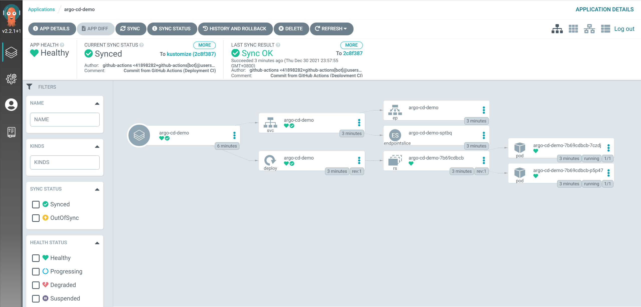Check the Synced sync status filter
641x307 pixels.
(x=36, y=204)
